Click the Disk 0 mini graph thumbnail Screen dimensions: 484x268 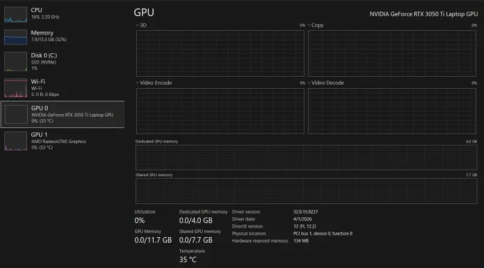pos(16,62)
